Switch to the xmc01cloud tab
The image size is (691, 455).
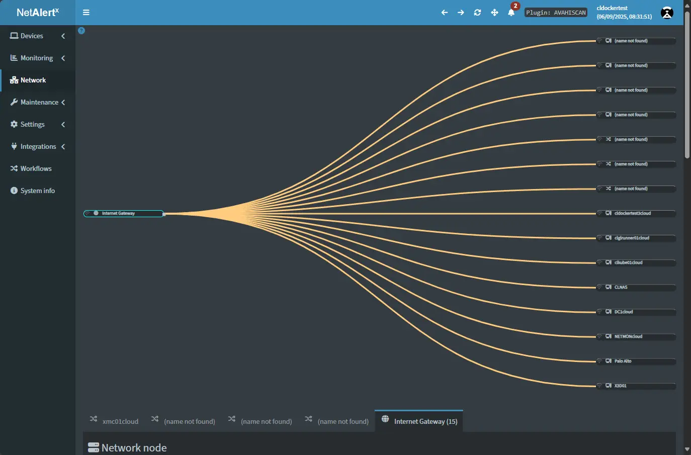click(114, 421)
